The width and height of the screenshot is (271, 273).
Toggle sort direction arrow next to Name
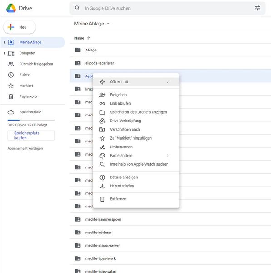[x=89, y=38]
